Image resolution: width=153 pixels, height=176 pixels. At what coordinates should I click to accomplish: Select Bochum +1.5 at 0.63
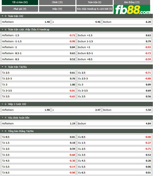point(114,35)
